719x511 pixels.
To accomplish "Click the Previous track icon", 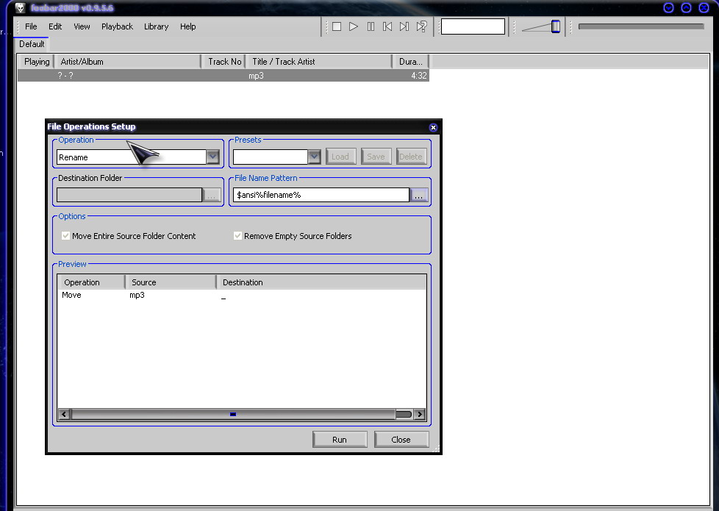I will tap(387, 26).
